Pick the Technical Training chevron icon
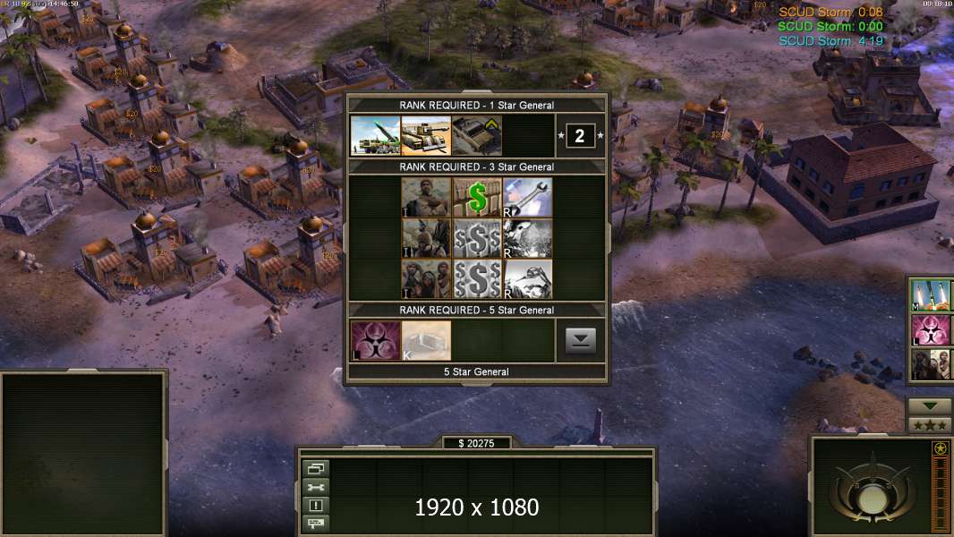 477,136
